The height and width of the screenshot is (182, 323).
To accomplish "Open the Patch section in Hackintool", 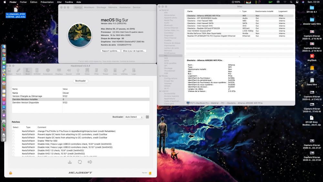I will [x=18, y=71].
